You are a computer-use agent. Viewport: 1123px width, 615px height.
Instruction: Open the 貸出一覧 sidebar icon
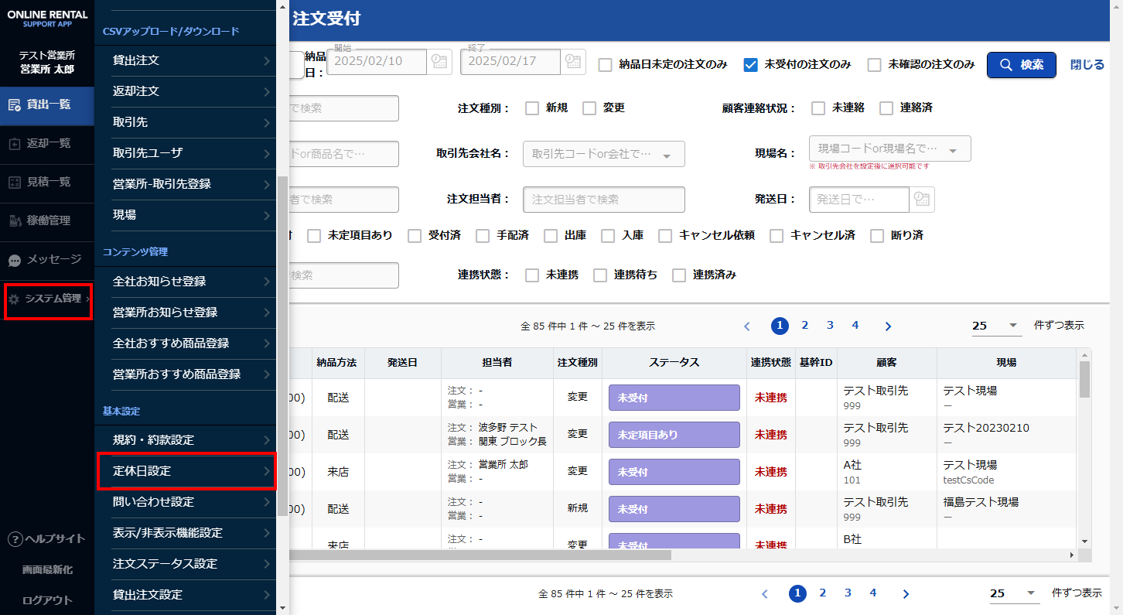pos(15,105)
